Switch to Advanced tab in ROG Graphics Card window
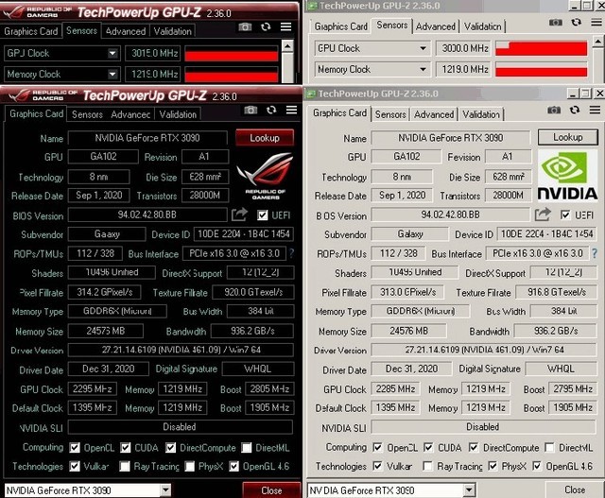 tap(130, 114)
